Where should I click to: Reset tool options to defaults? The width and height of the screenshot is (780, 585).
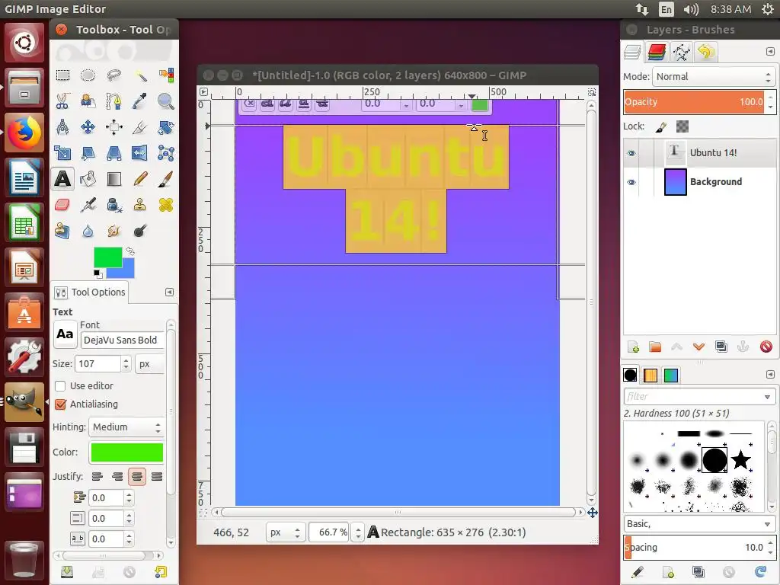pos(160,572)
